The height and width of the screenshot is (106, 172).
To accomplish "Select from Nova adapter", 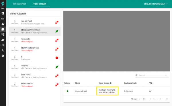I will (35, 76).
